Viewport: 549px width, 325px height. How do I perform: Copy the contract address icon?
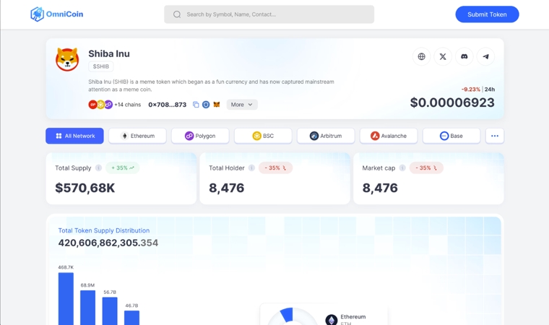click(x=196, y=105)
